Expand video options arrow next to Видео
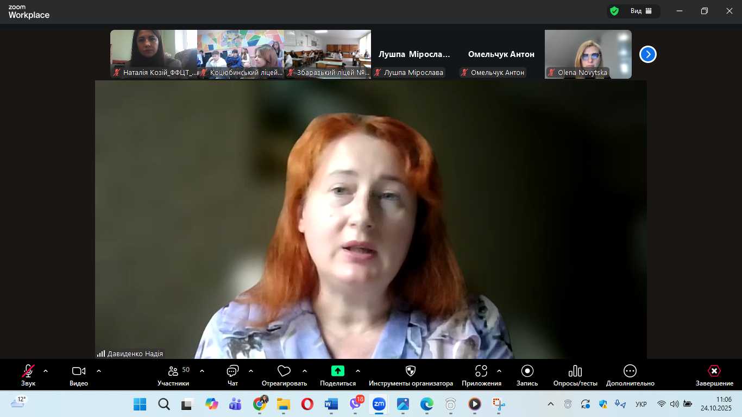The image size is (742, 417). (99, 371)
